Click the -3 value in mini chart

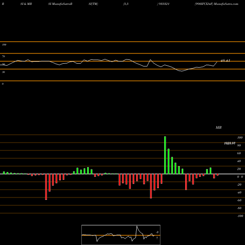(157, 232)
